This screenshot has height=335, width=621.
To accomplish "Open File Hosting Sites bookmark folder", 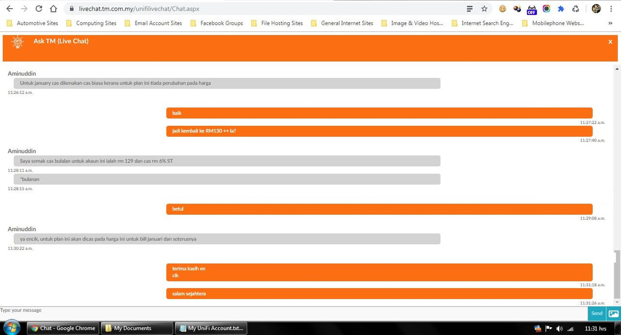I will [x=277, y=23].
